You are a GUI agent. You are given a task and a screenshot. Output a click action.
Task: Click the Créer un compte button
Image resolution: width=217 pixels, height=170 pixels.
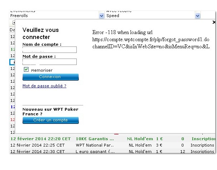(51, 120)
